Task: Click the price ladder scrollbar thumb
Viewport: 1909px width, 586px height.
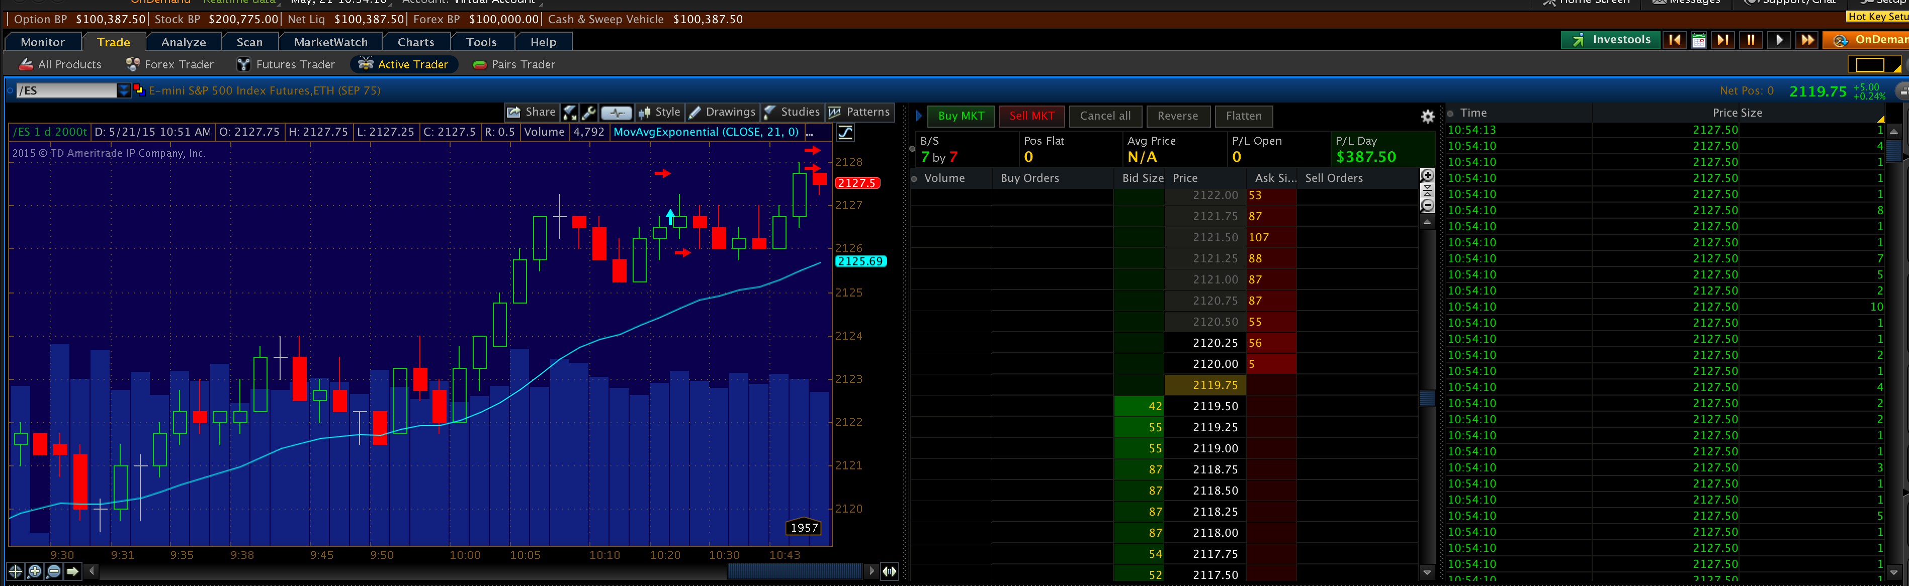Action: pos(1427,399)
